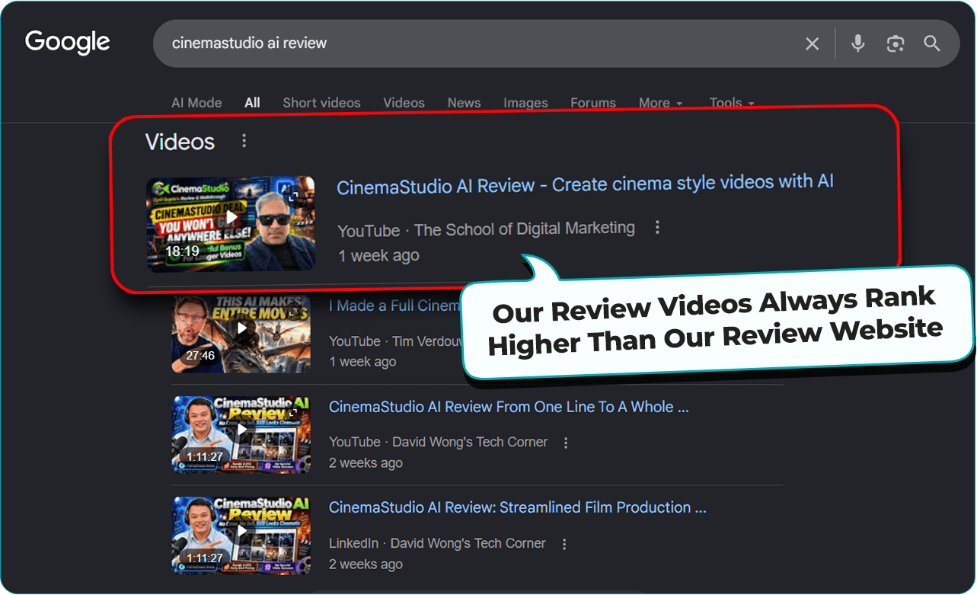
Task: Open Google Lens image search icon
Action: click(x=896, y=43)
